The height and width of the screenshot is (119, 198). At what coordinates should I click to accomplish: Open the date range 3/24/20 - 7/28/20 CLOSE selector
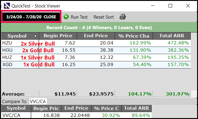tap(31, 17)
